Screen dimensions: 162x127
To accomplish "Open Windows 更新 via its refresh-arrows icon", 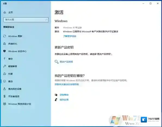I will [5, 36].
